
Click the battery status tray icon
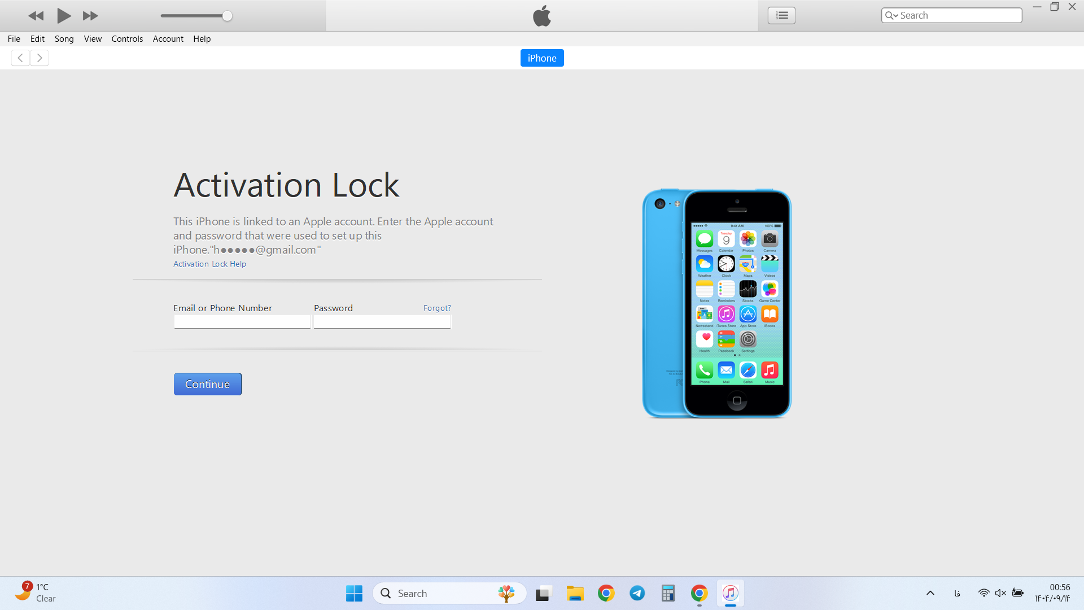[1018, 593]
